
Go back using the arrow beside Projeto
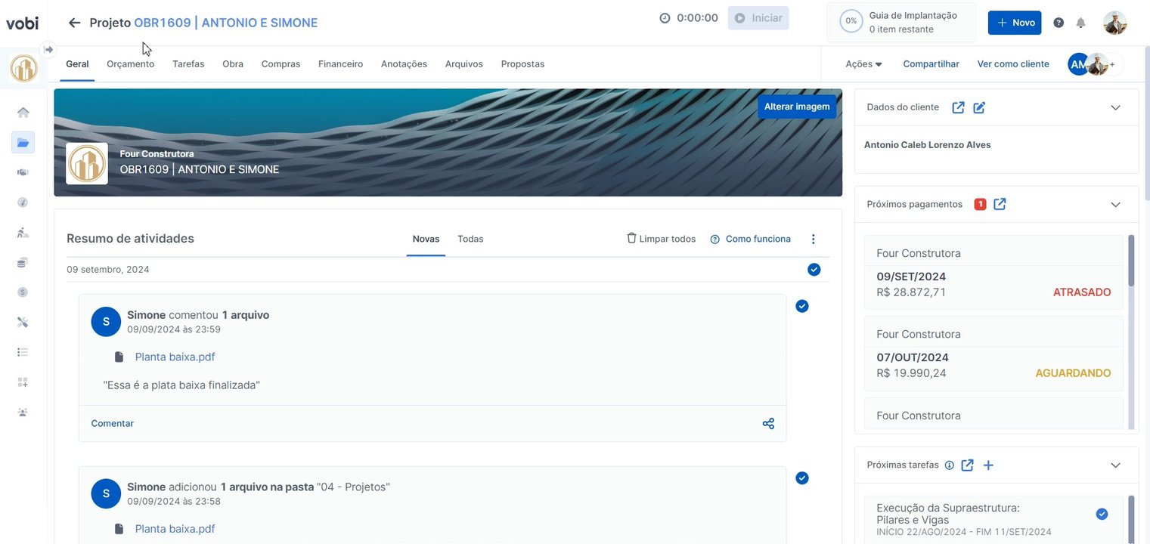tap(74, 23)
